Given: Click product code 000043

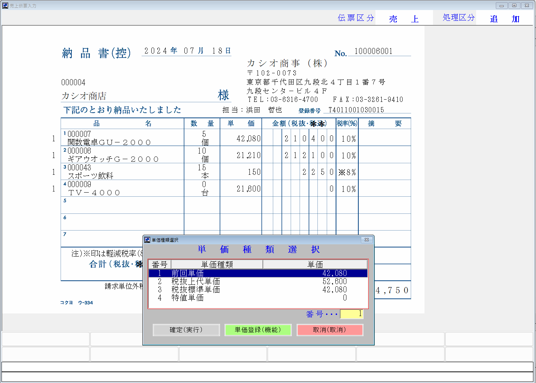Looking at the screenshot, I should (x=79, y=167).
